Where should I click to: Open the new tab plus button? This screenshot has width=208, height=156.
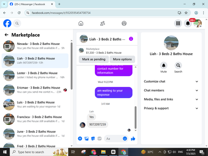point(59,4)
